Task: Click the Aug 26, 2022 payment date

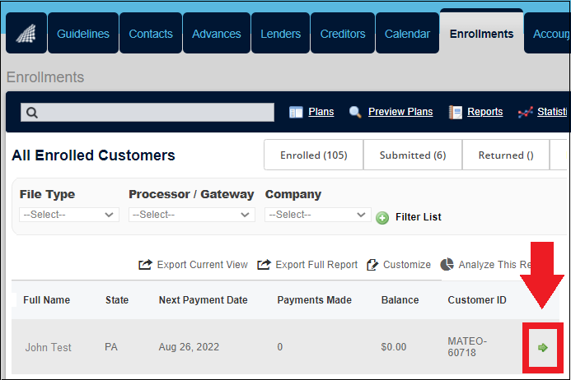Action: pos(189,347)
